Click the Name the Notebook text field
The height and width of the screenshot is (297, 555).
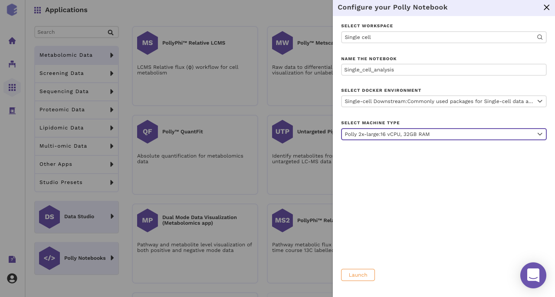pos(443,70)
